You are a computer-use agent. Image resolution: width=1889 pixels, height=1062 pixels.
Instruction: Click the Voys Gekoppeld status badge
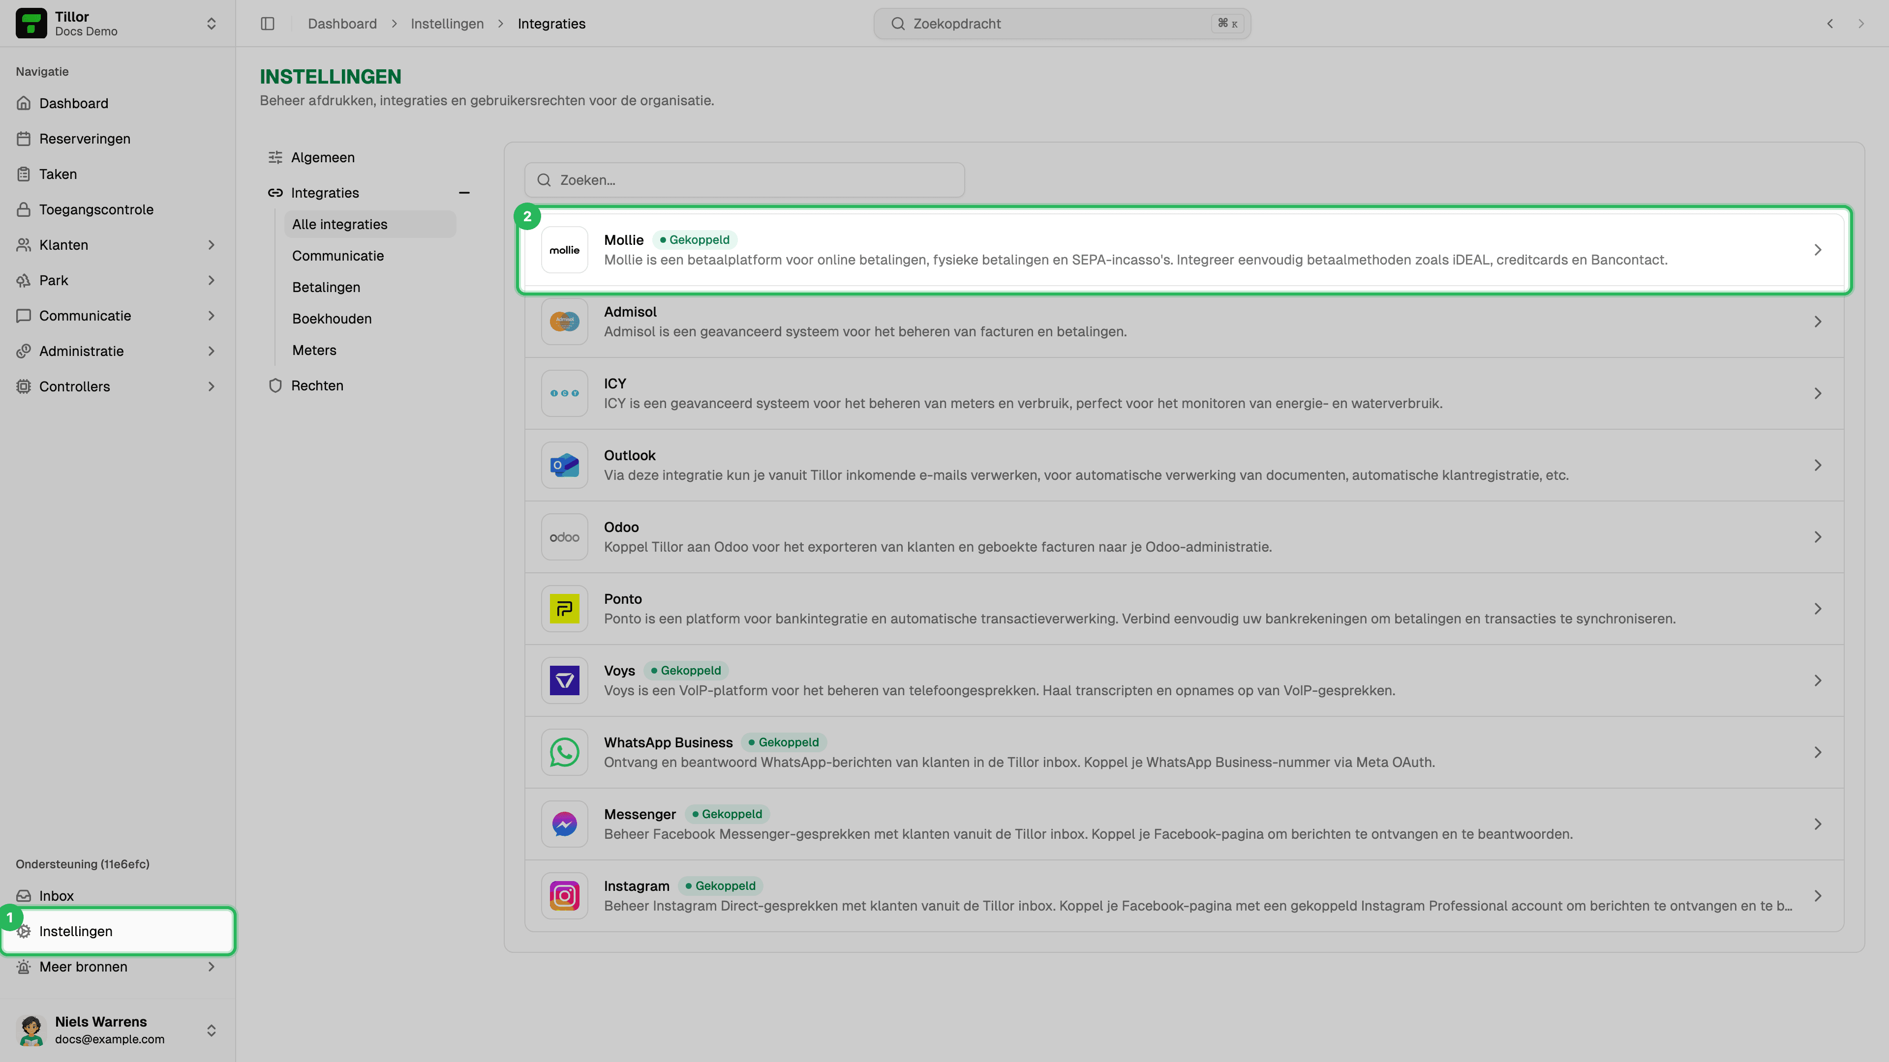(686, 671)
